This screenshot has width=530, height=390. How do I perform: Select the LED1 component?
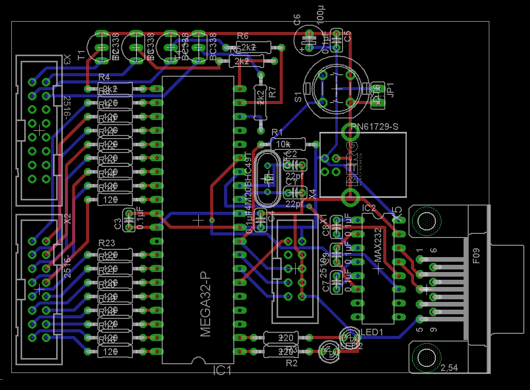(350, 337)
